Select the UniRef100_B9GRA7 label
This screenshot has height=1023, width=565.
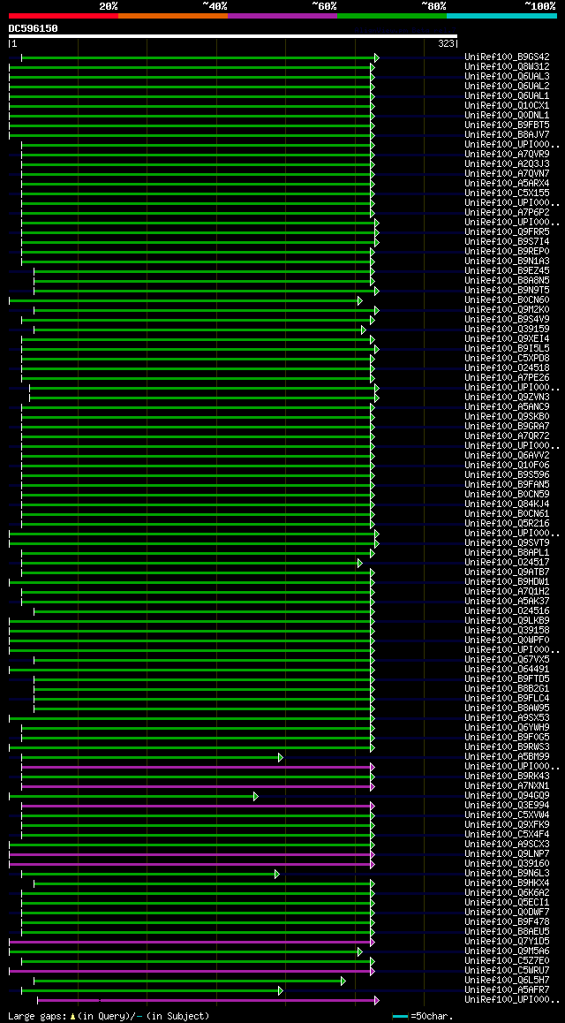(x=507, y=426)
